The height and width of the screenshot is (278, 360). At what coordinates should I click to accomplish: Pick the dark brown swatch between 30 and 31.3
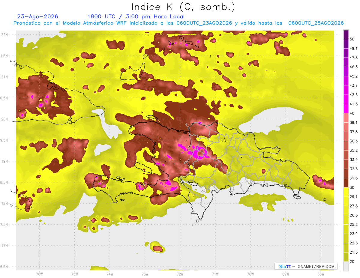click(346, 183)
